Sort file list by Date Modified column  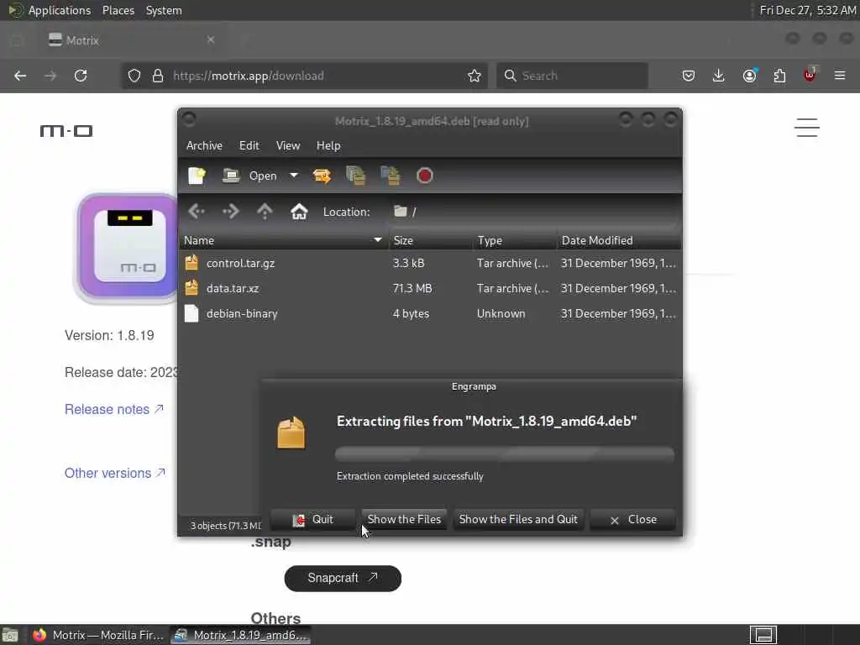[x=619, y=240]
